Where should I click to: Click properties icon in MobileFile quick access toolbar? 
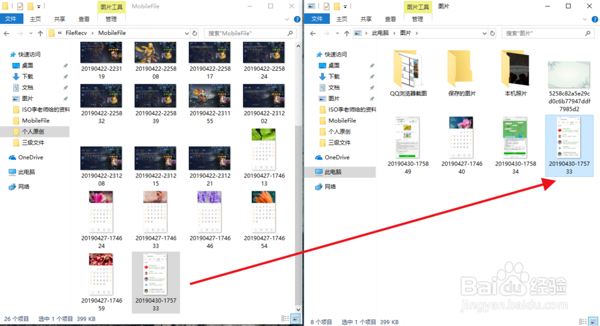(20, 6)
